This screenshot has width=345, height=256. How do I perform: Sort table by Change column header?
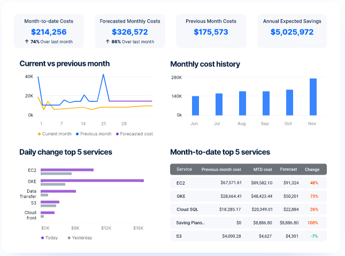[x=312, y=169]
